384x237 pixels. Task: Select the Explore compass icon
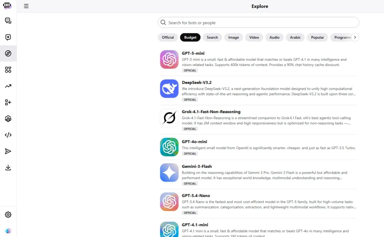8,53
